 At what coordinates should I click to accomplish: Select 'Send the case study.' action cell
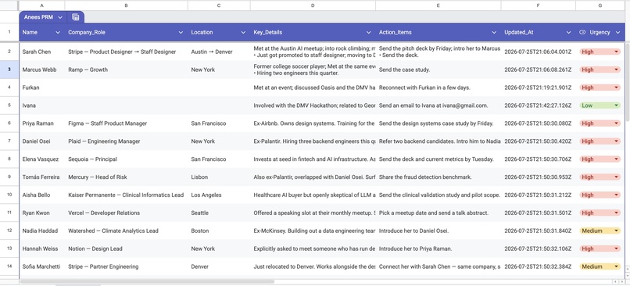tap(438, 70)
